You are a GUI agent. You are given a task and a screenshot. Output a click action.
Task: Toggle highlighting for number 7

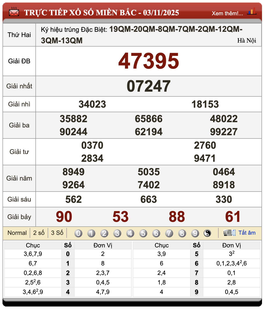tap(169, 233)
